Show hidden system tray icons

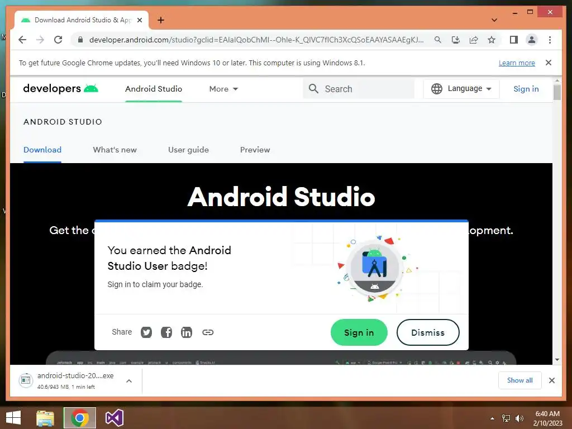click(492, 418)
